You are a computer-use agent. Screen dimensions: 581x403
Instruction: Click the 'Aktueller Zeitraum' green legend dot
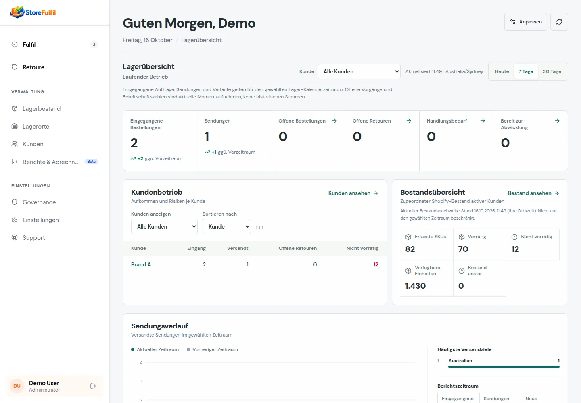click(x=133, y=349)
